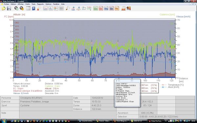Viewport: 197px width, 123px height.
Task: Open a file with the folder icon
Action: click(x=4, y=9)
